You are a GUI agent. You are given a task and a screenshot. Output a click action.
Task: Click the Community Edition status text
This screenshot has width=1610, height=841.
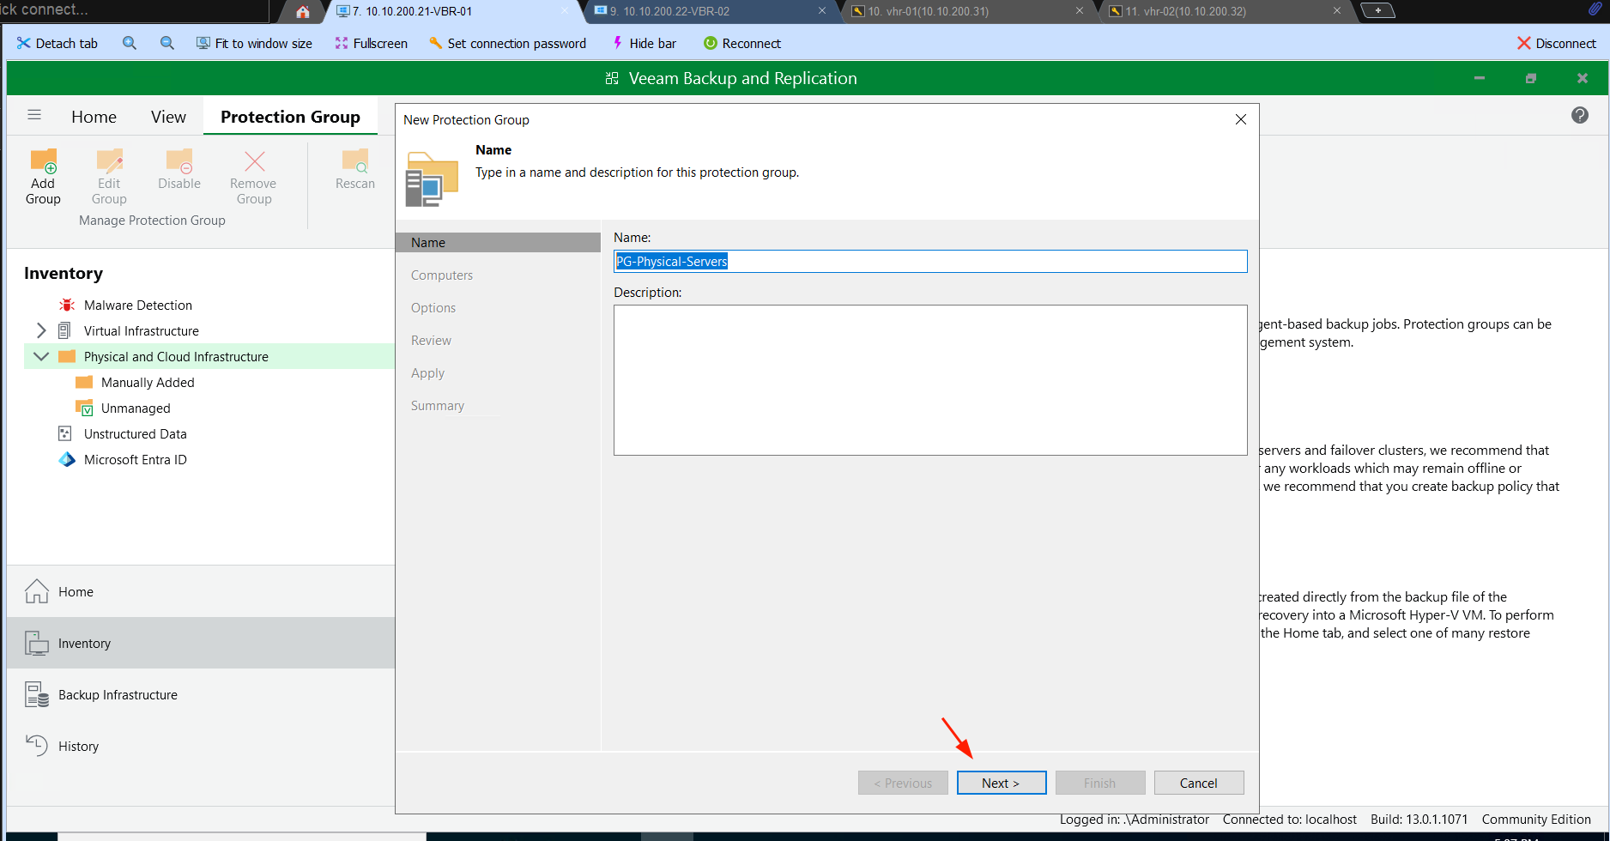pos(1536,820)
